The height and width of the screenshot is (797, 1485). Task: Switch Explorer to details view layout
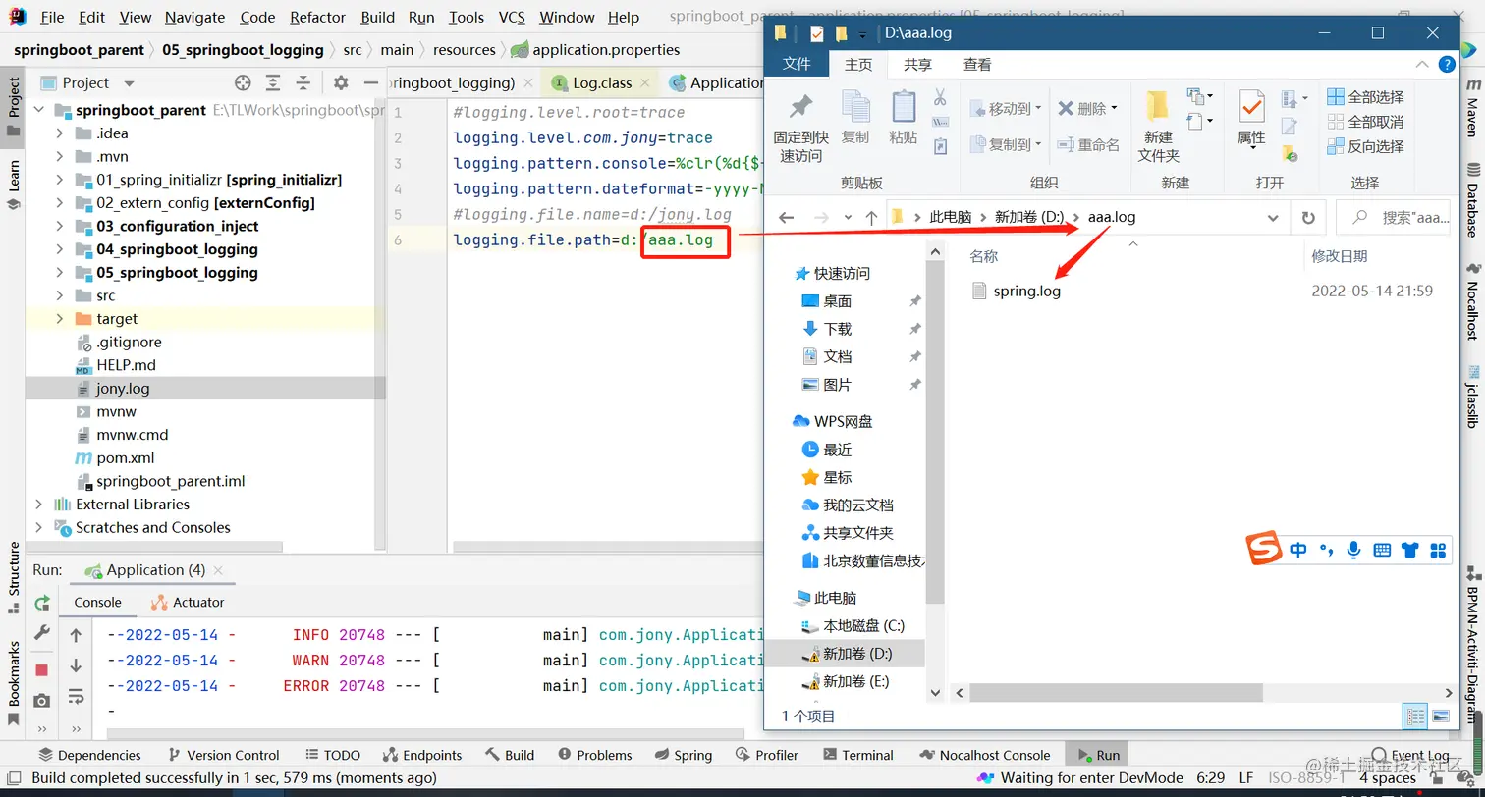pyautogui.click(x=1415, y=717)
